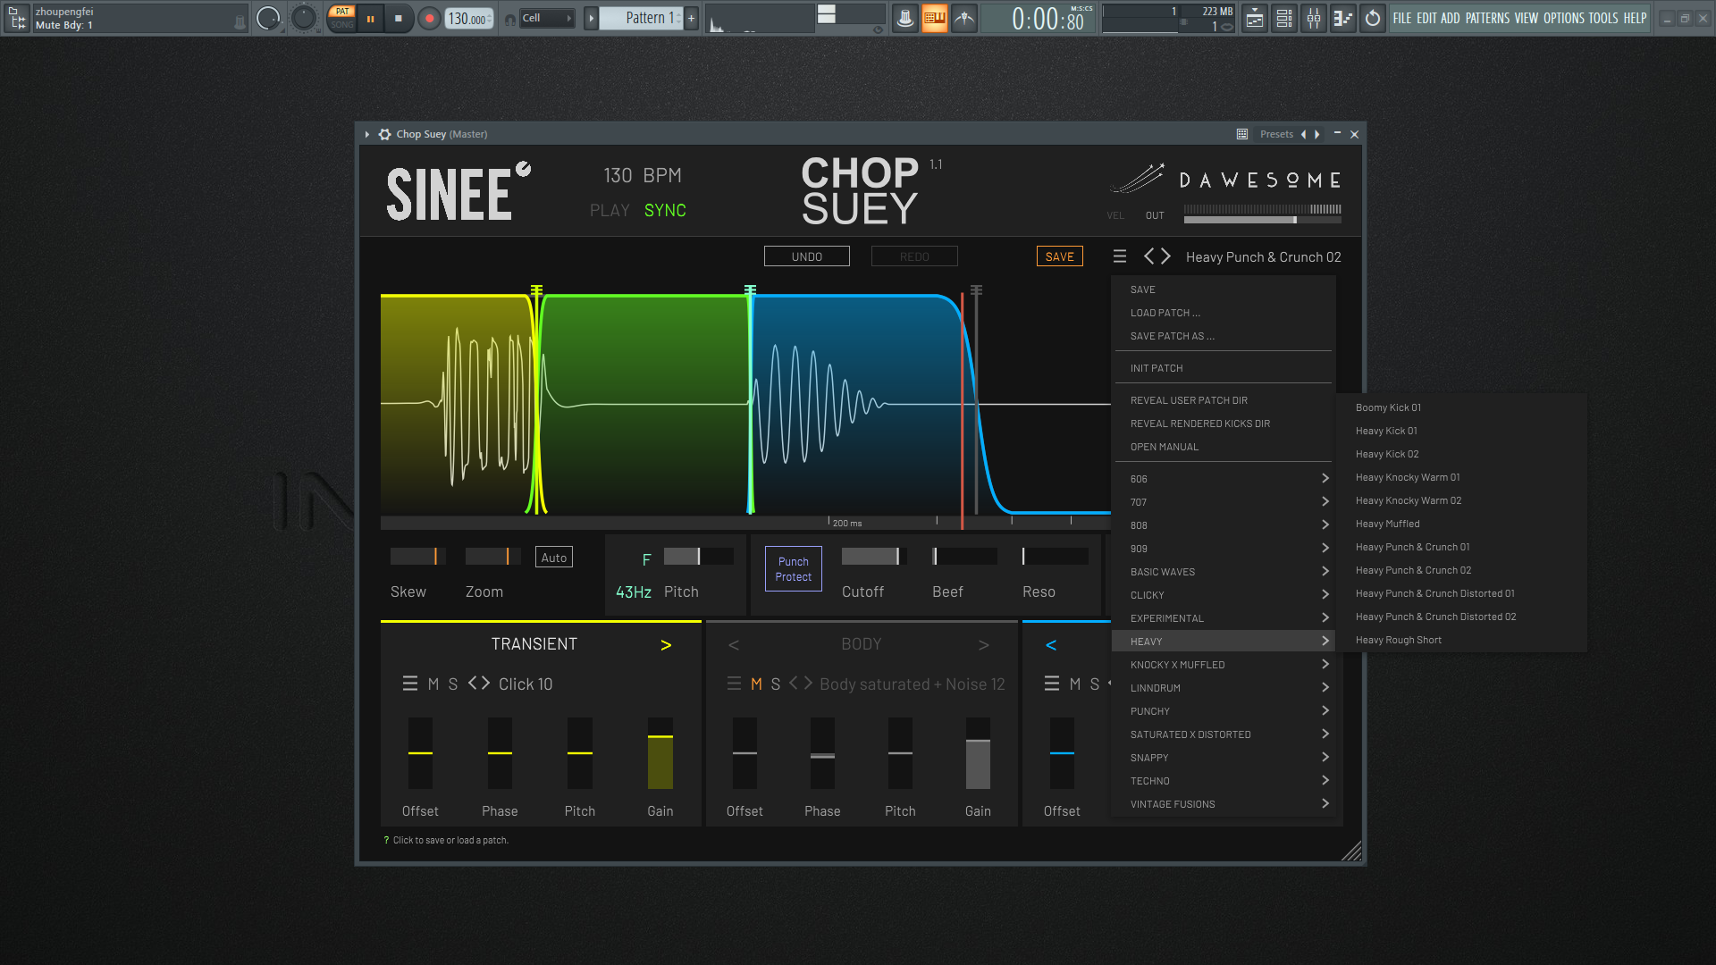Unmute the Body layer via orange M
The image size is (1716, 965).
click(x=757, y=684)
